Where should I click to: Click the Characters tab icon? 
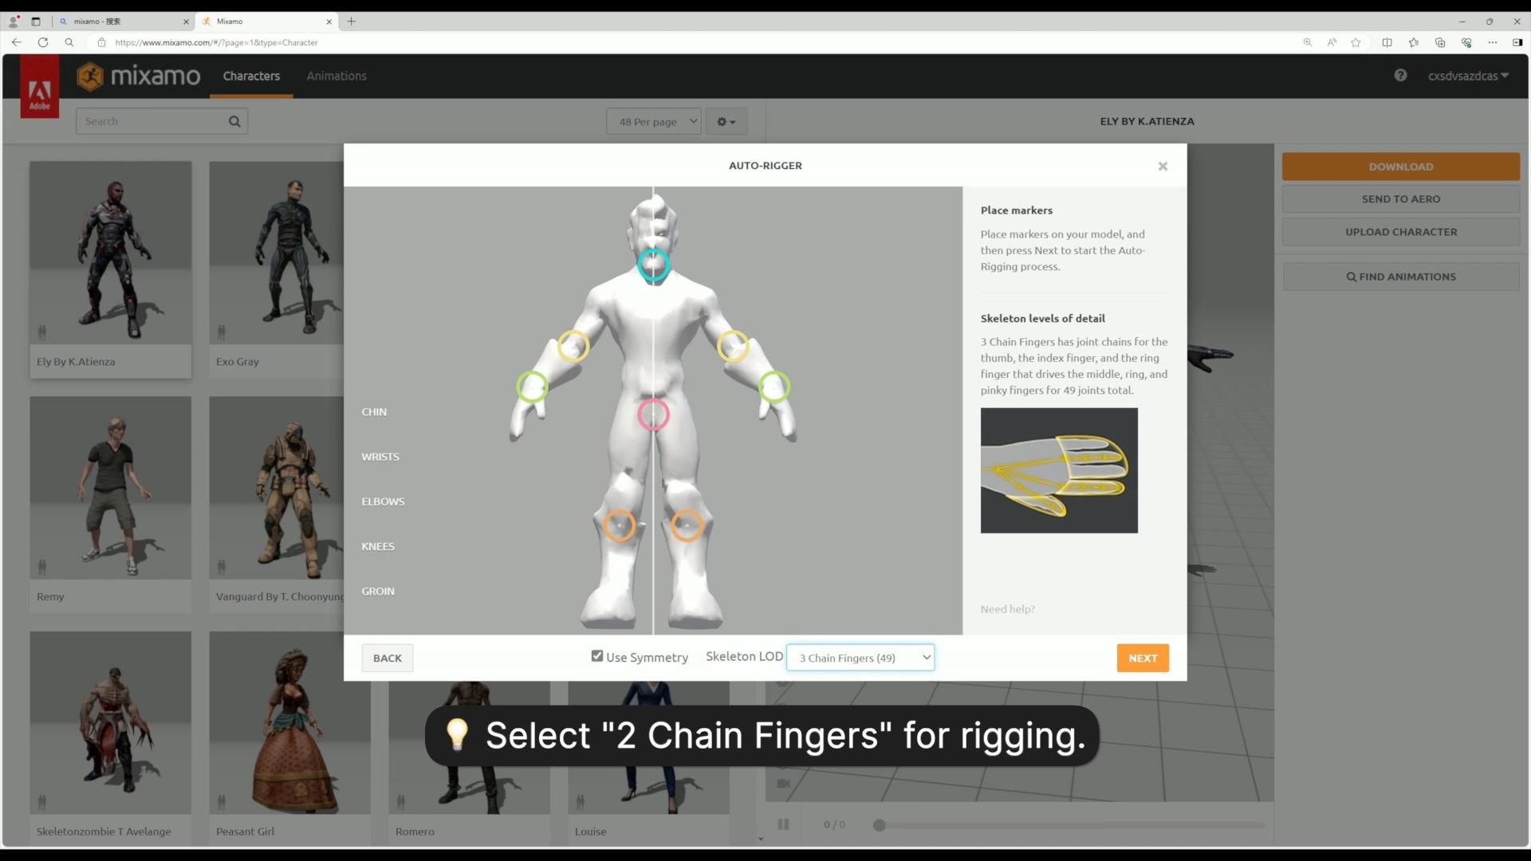pos(250,75)
